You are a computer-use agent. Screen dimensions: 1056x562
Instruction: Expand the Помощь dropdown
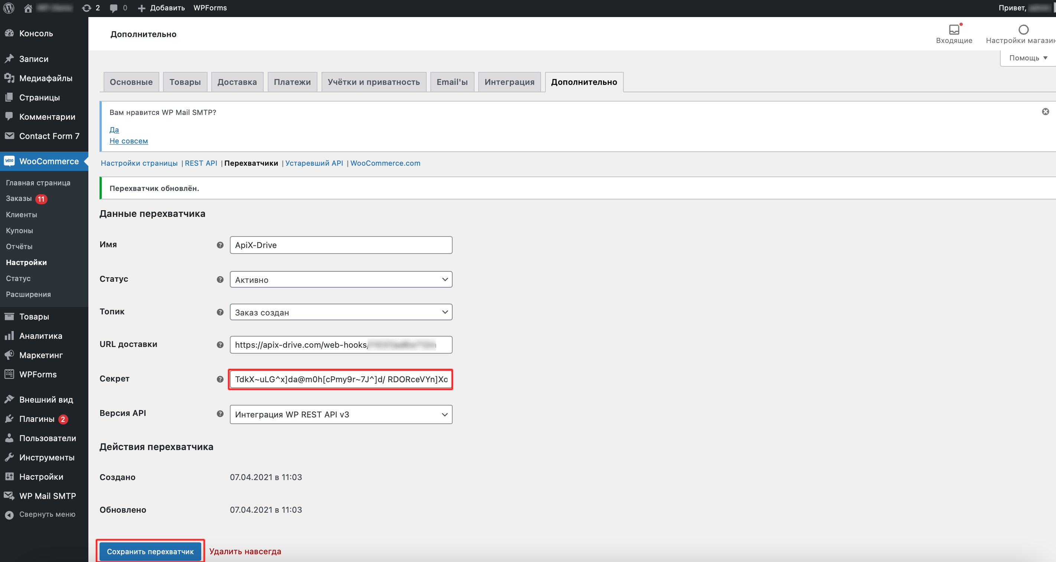tap(1028, 58)
